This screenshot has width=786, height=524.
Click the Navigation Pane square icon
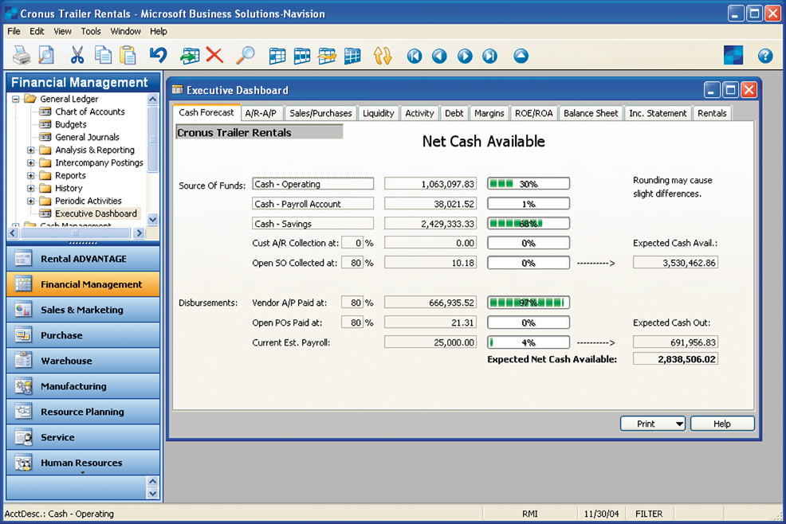tap(733, 55)
